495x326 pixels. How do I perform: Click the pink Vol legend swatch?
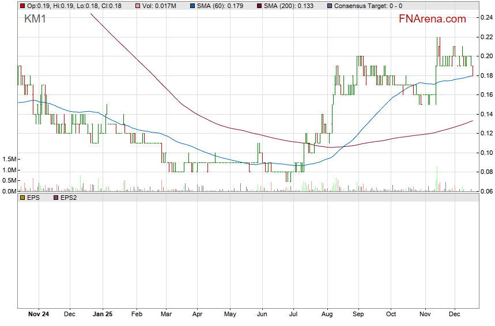[138, 6]
